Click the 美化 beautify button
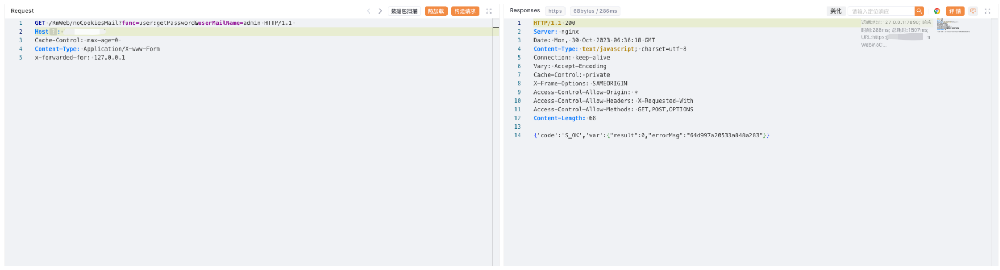The image size is (1000, 270). click(x=835, y=11)
